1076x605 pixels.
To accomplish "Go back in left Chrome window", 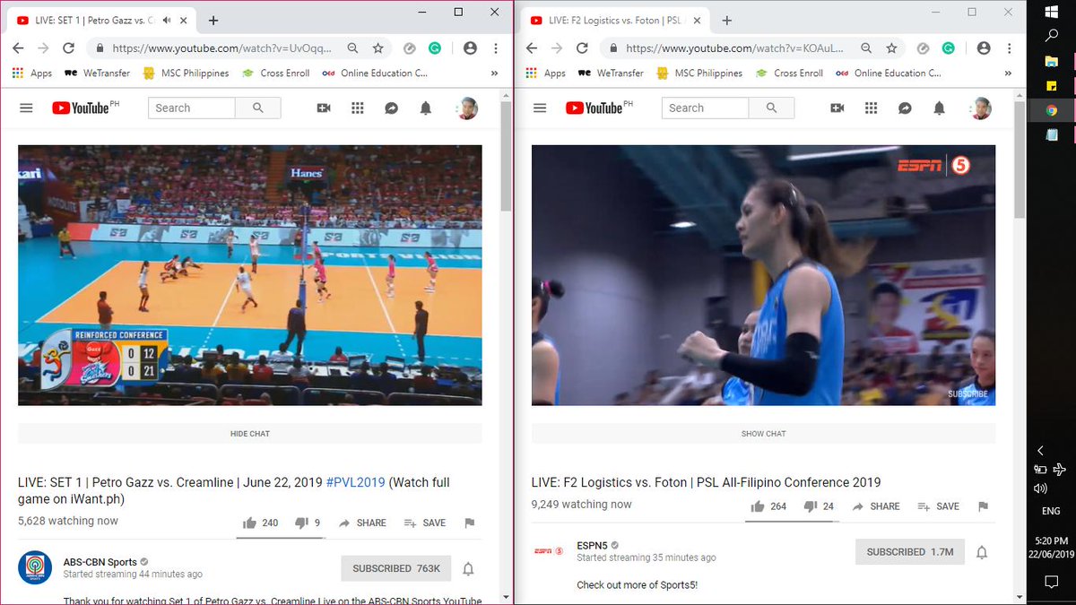I will pos(19,48).
